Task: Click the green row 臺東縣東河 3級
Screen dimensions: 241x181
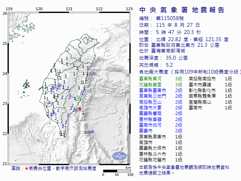Action: pyautogui.click(x=161, y=79)
